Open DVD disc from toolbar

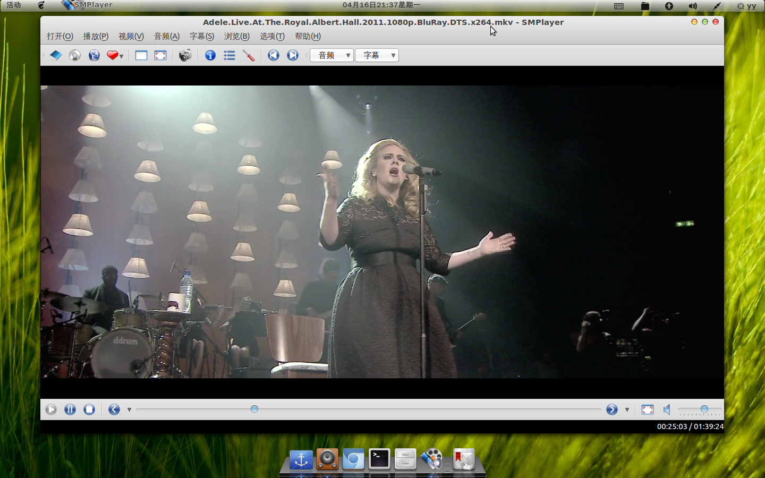pyautogui.click(x=75, y=55)
